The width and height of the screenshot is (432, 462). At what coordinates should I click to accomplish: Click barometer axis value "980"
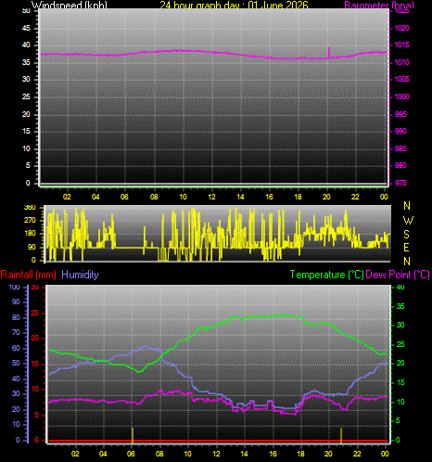pyautogui.click(x=400, y=165)
